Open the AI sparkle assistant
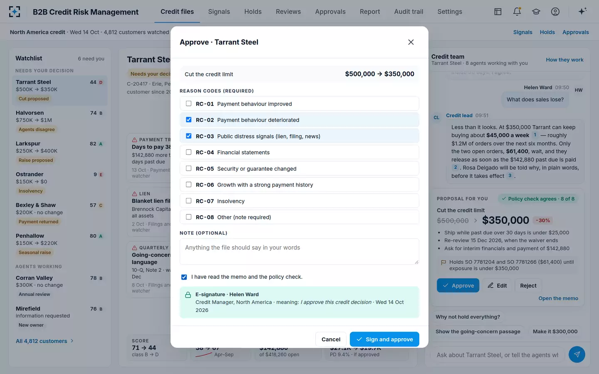Screen dimensions: 599x374 (582, 11)
